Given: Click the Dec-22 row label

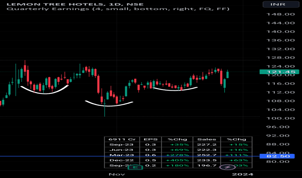Looking at the screenshot, I should click(122, 160).
